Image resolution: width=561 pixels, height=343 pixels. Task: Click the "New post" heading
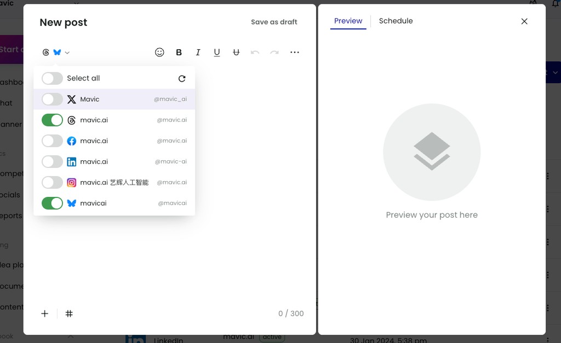click(x=64, y=22)
